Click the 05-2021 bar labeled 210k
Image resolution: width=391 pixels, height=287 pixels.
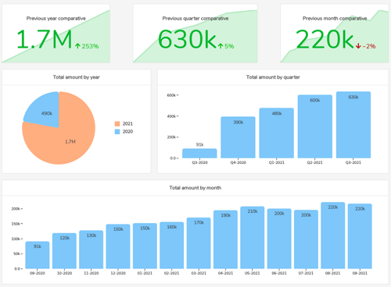point(253,238)
